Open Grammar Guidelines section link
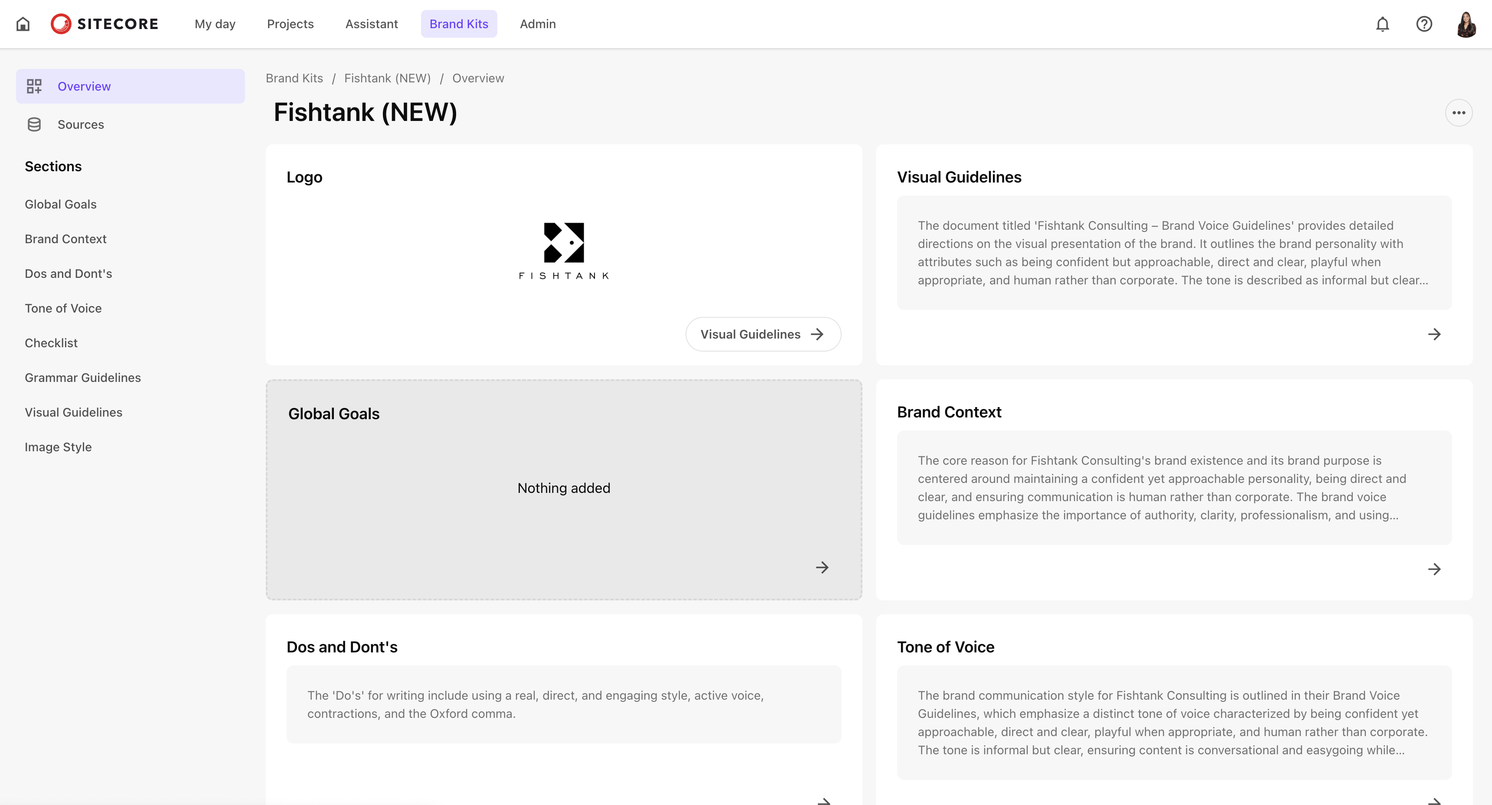 [83, 378]
